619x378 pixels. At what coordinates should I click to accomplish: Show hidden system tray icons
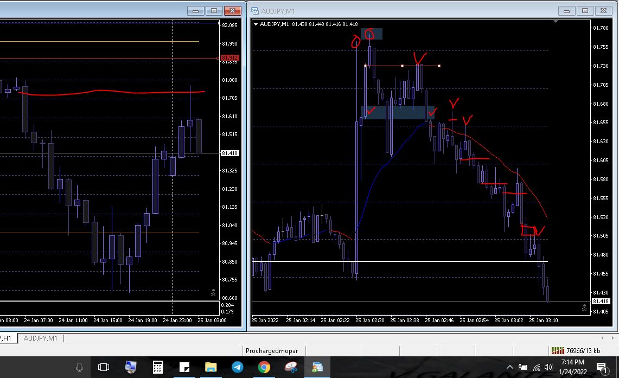point(509,367)
